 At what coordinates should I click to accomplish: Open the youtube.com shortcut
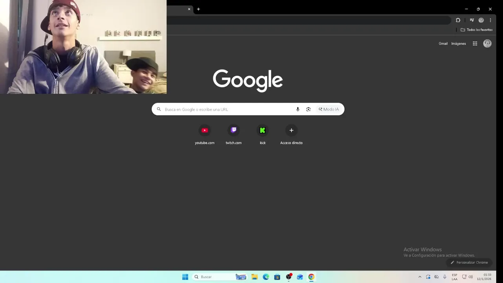(205, 134)
